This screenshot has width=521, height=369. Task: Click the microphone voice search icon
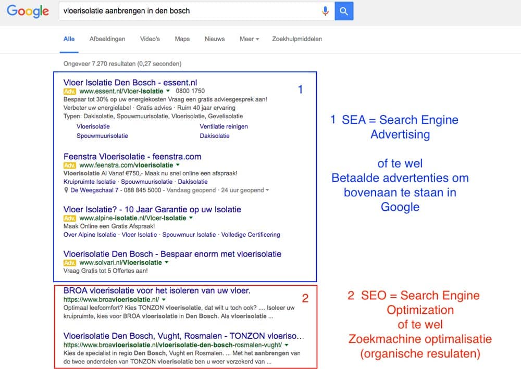[x=326, y=11]
